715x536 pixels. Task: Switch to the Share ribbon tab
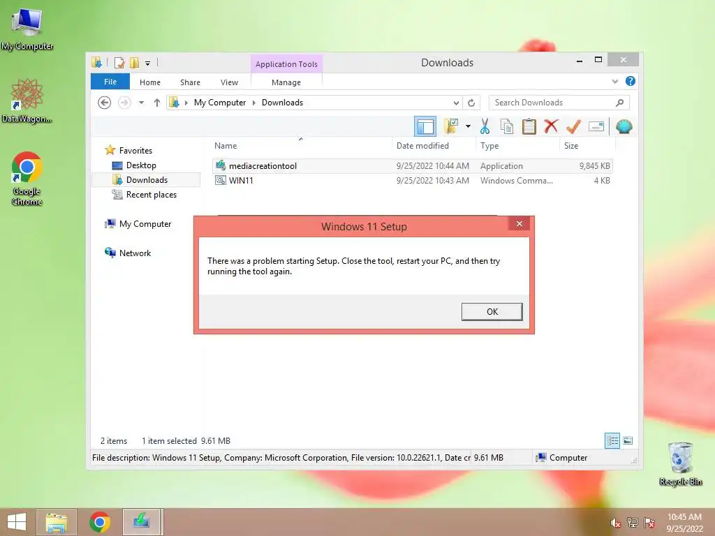(x=190, y=82)
